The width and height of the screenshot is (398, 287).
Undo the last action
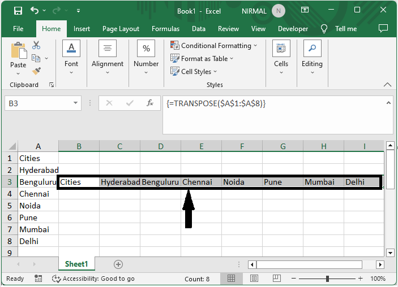(35, 10)
